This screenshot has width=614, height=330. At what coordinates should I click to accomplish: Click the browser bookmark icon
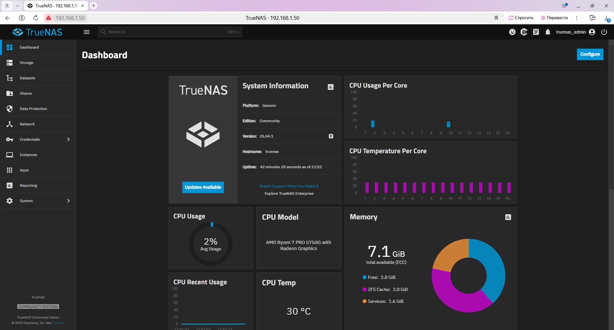pos(496,18)
